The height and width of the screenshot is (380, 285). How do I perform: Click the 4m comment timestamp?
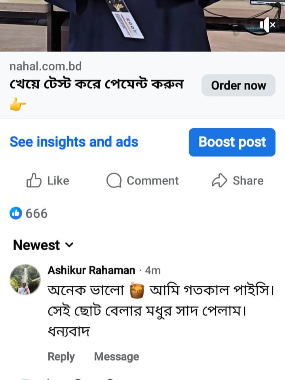click(x=153, y=270)
